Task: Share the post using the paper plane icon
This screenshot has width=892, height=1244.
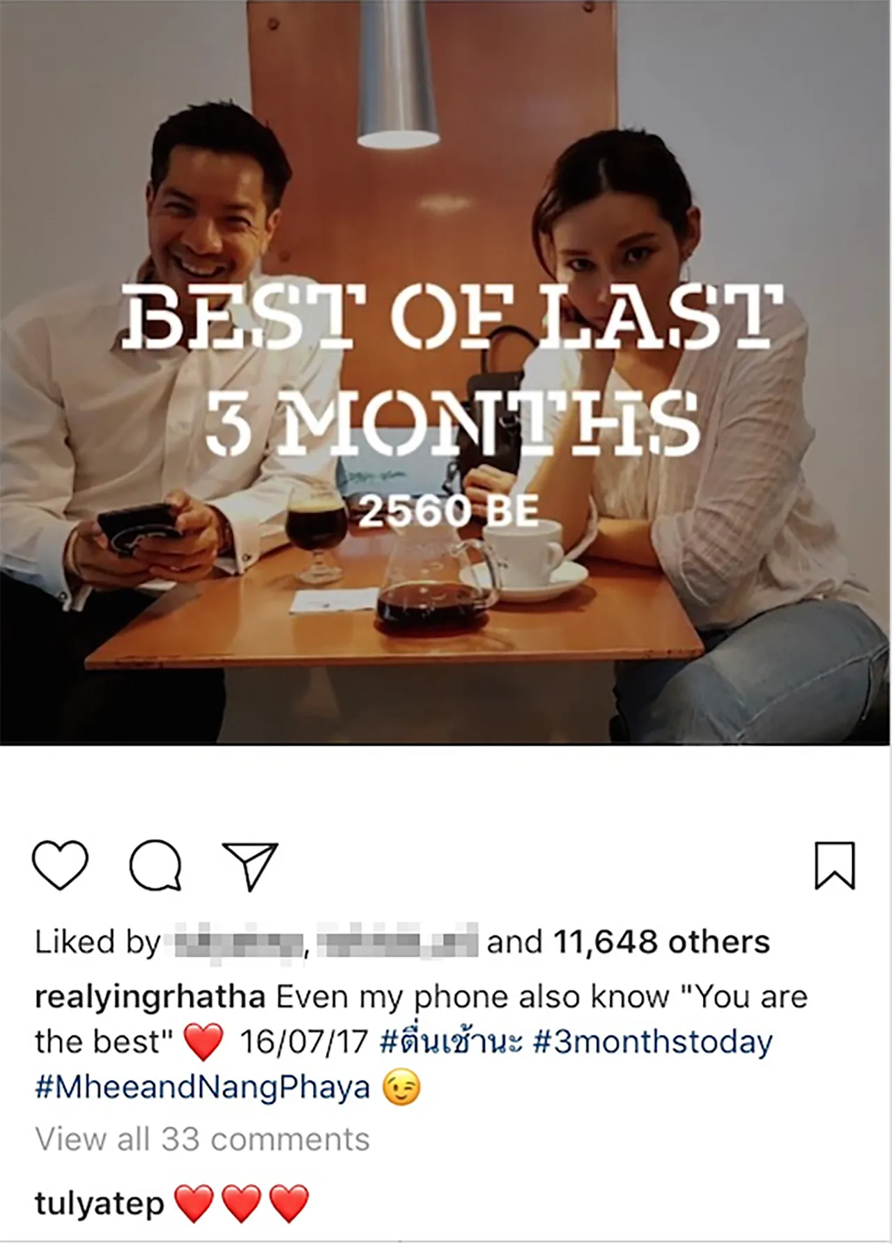Action: 250,866
